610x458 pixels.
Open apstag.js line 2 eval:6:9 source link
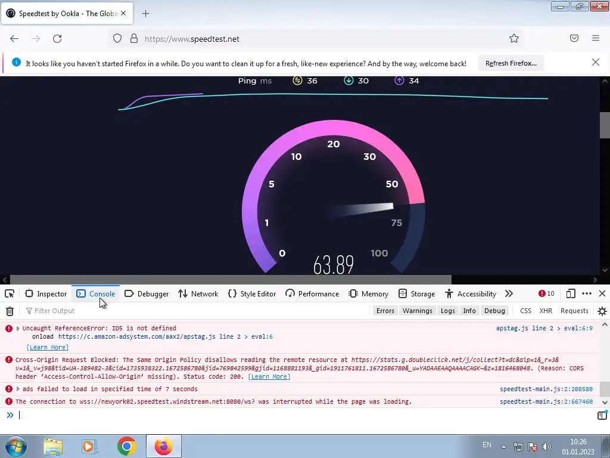[x=544, y=329]
